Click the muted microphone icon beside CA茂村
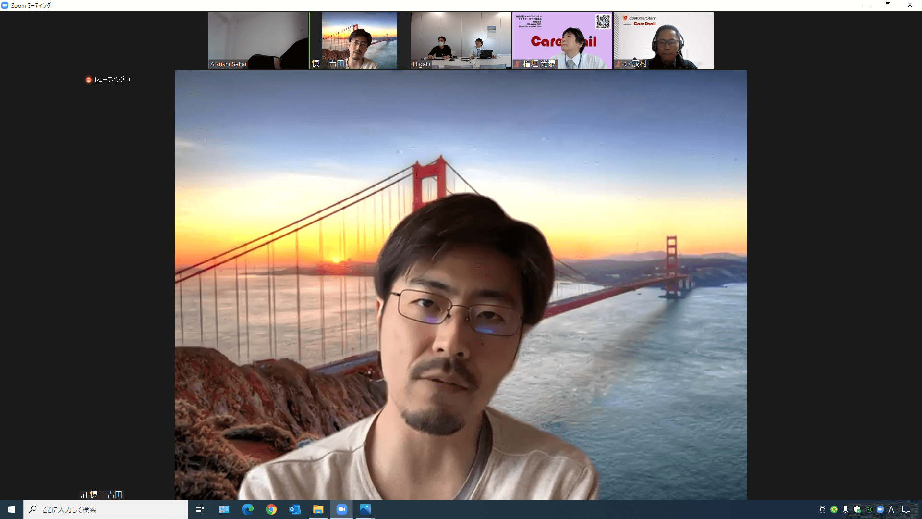 click(x=619, y=64)
